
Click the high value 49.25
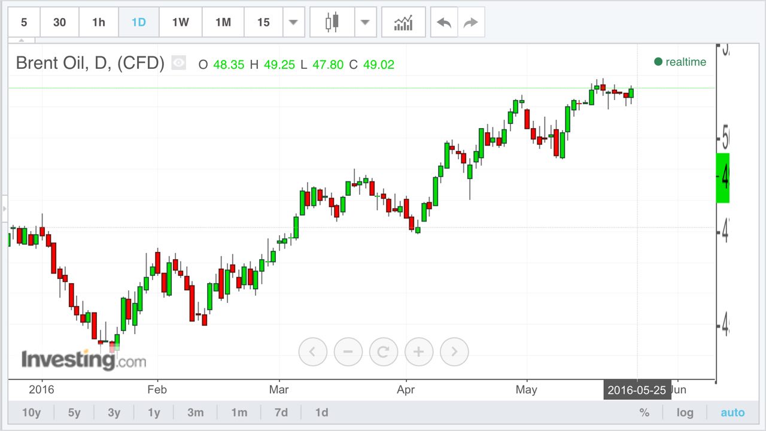tap(279, 65)
